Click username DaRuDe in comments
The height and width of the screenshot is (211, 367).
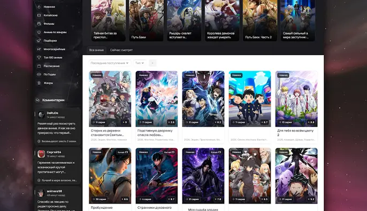tap(52, 113)
